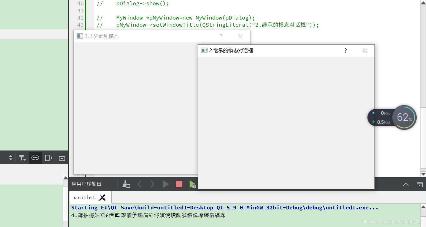The image size is (426, 227).
Task: Open the filter tree funnel icon
Action: tap(22, 158)
